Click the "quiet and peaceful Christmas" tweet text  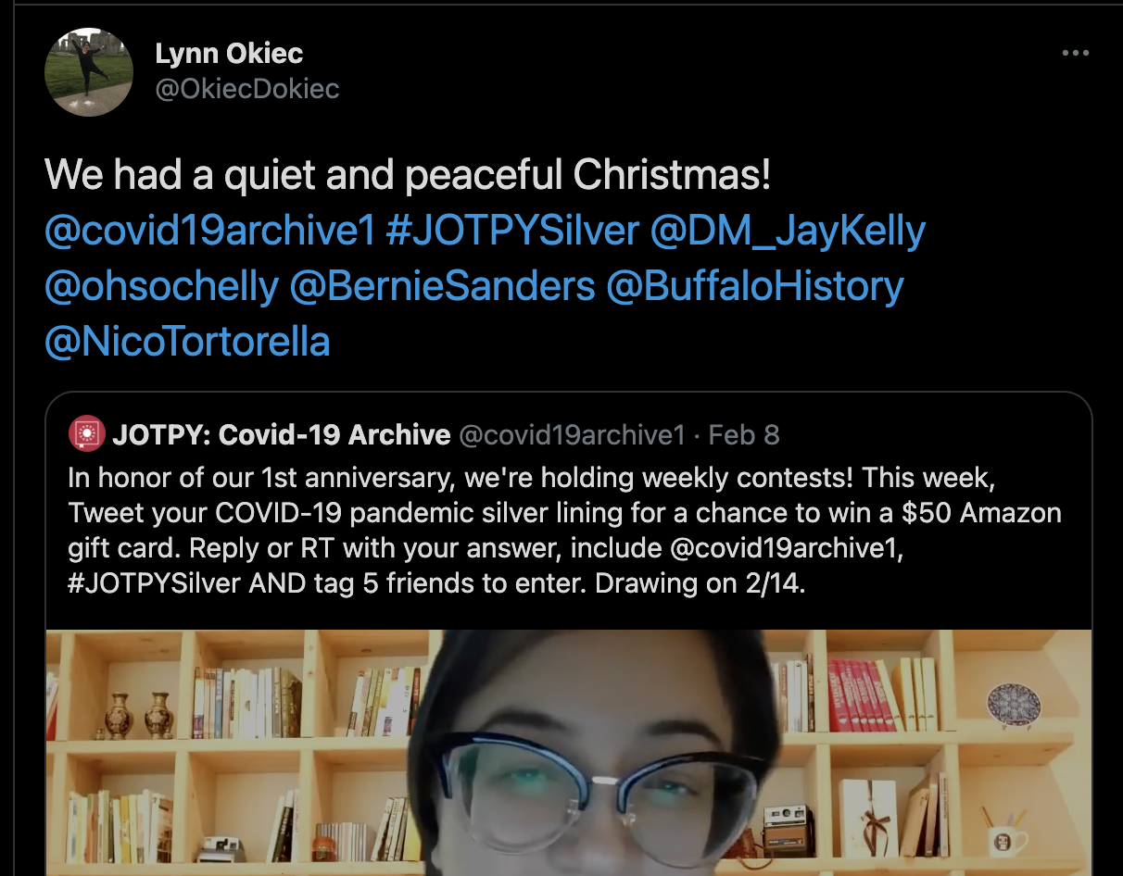408,176
